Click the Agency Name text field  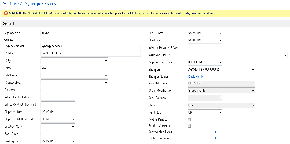point(91,46)
